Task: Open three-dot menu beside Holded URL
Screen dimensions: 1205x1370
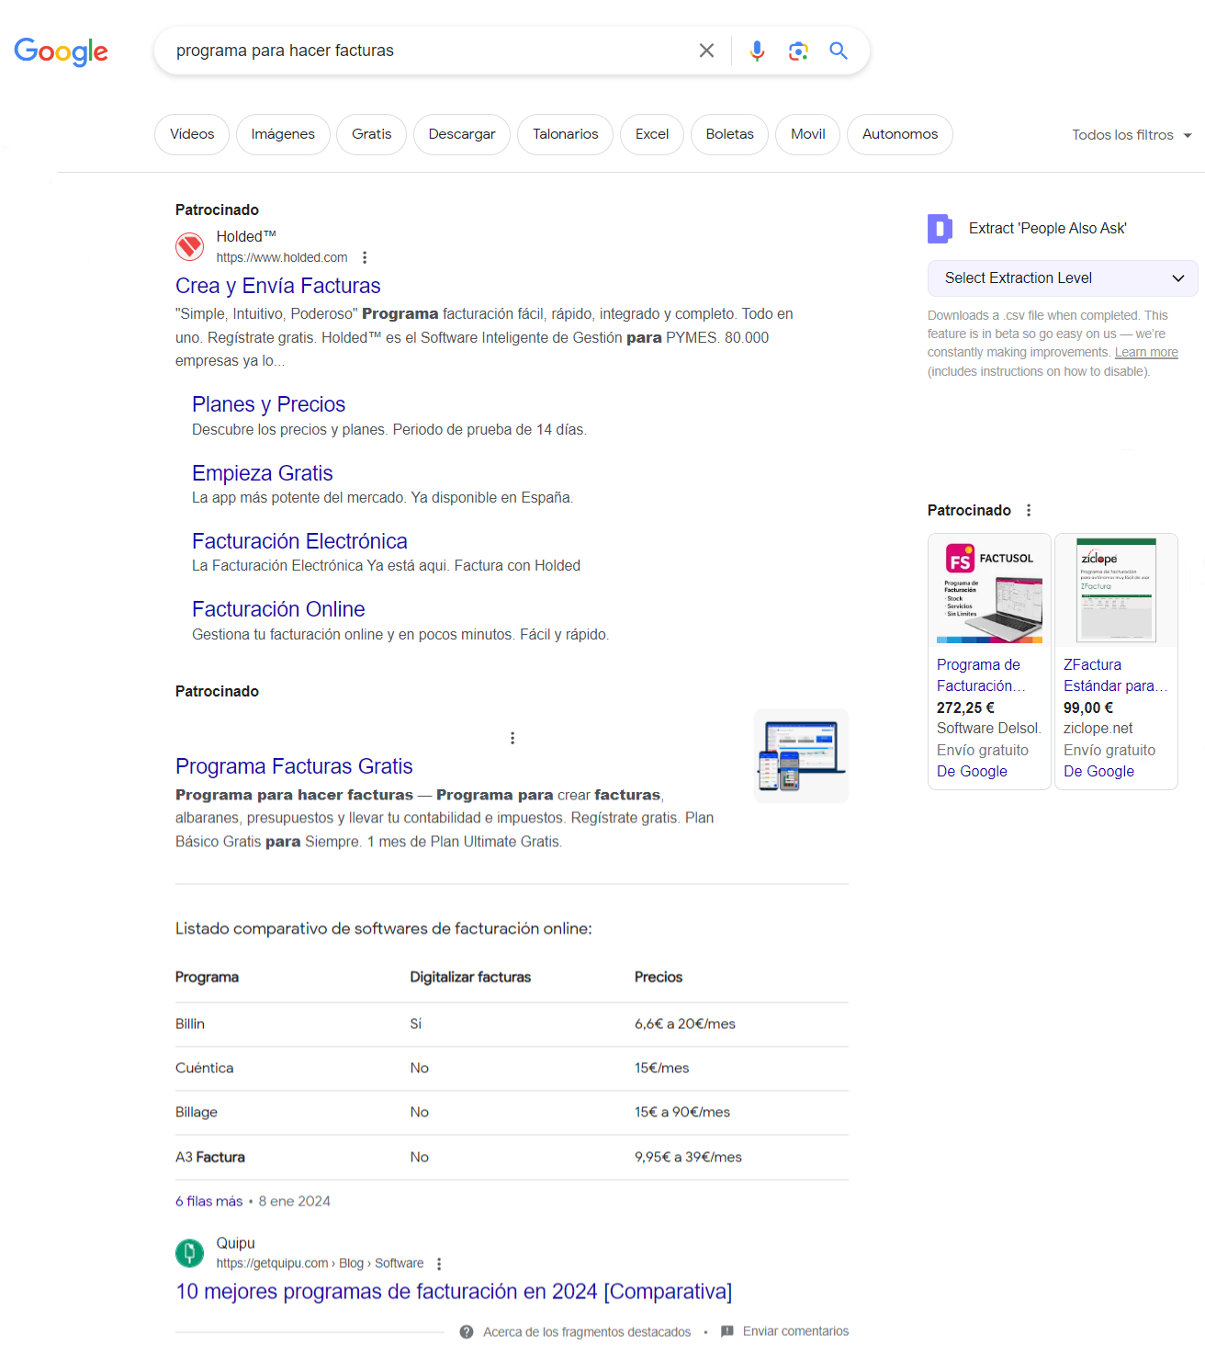Action: coord(365,257)
